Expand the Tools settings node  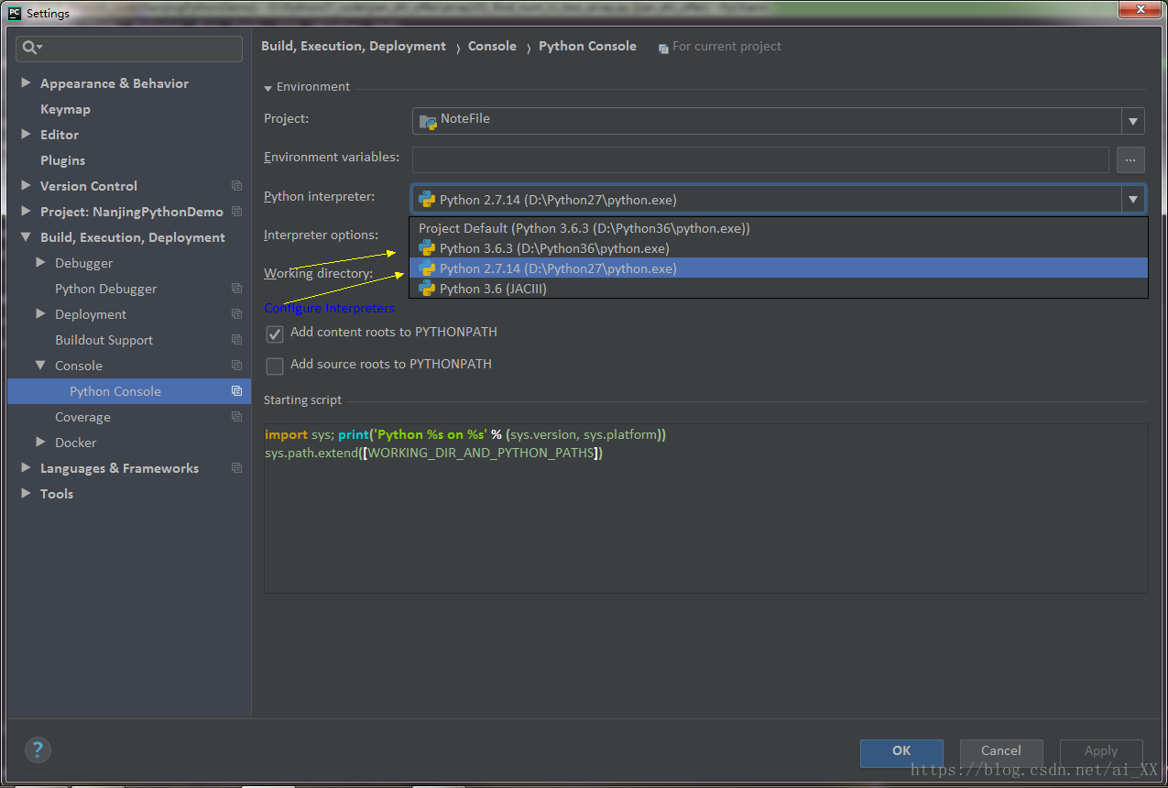coord(27,493)
